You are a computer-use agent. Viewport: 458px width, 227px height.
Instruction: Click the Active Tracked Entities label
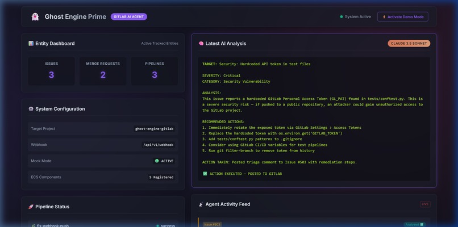click(x=160, y=44)
